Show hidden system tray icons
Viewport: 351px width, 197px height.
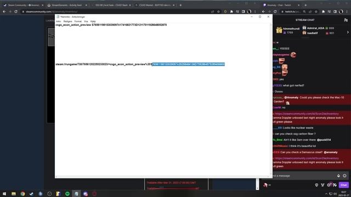(326, 194)
